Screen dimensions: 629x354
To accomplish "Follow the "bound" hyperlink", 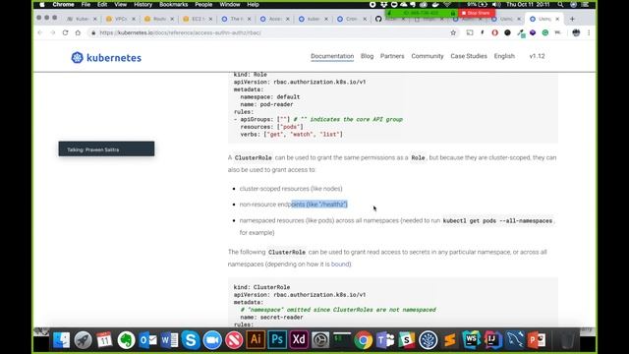I will tap(341, 265).
